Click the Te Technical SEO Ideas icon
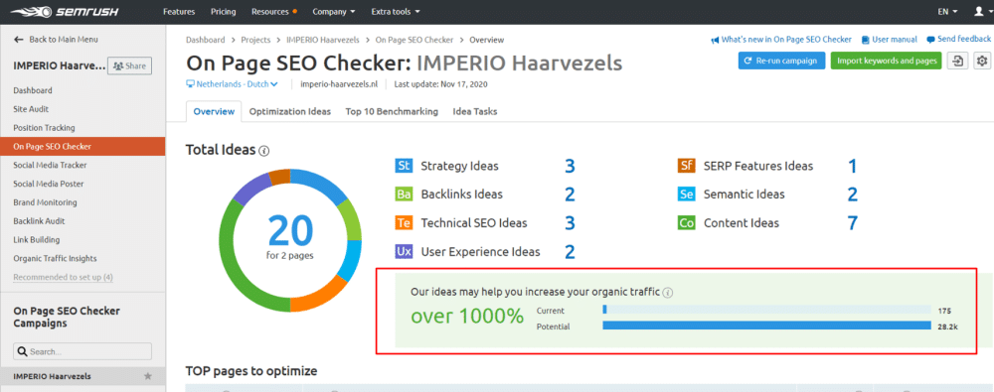Viewport: 994px width, 392px height. (404, 223)
